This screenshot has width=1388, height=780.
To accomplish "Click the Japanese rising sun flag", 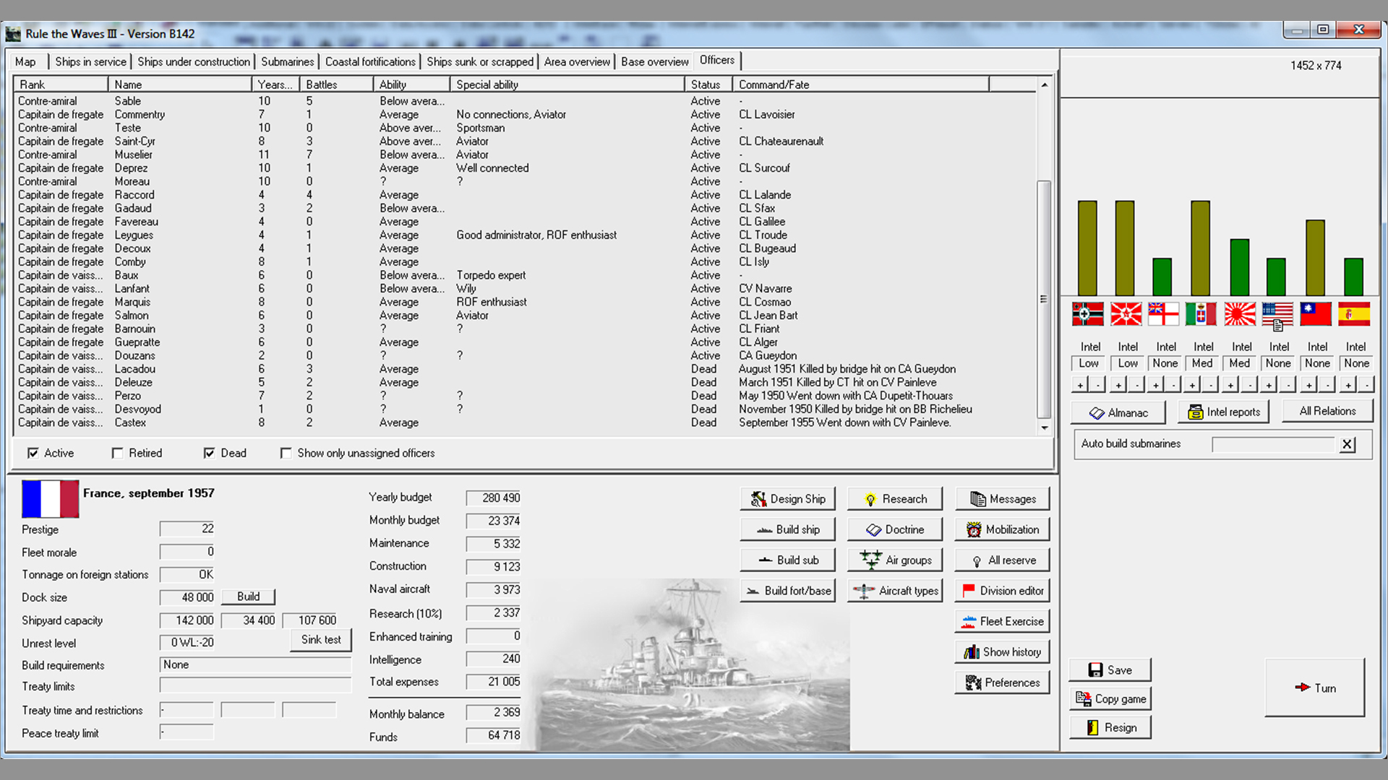I will click(x=1240, y=314).
